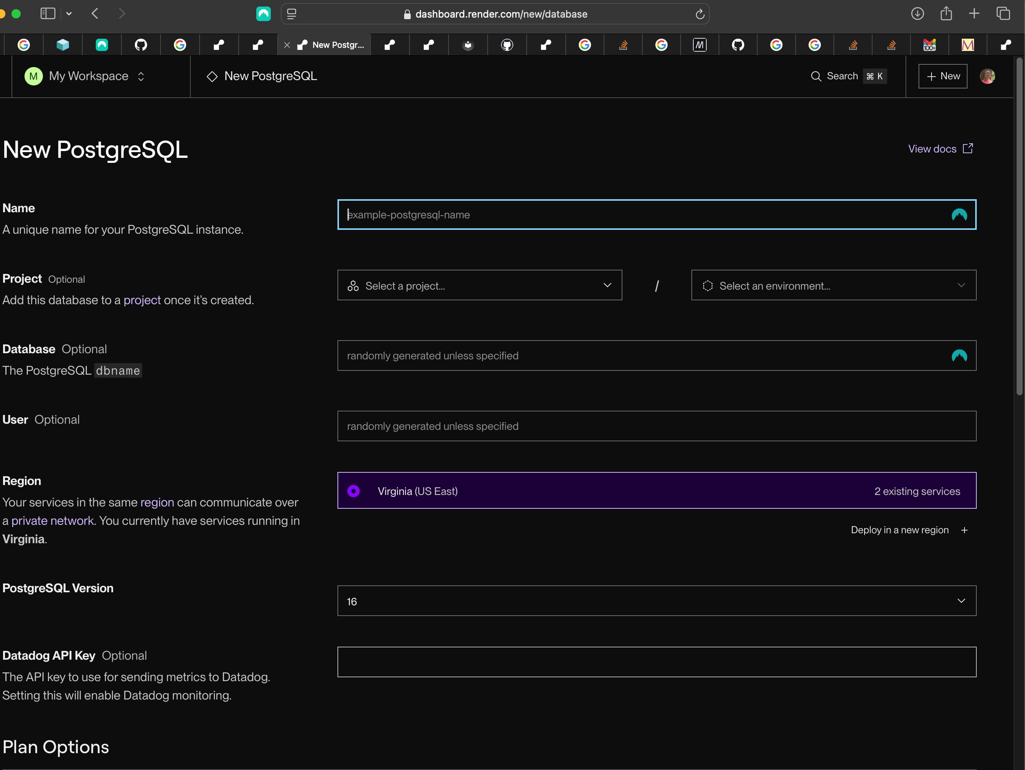The height and width of the screenshot is (770, 1025).
Task: Click the dashed circle icon in environment selector
Action: click(707, 285)
